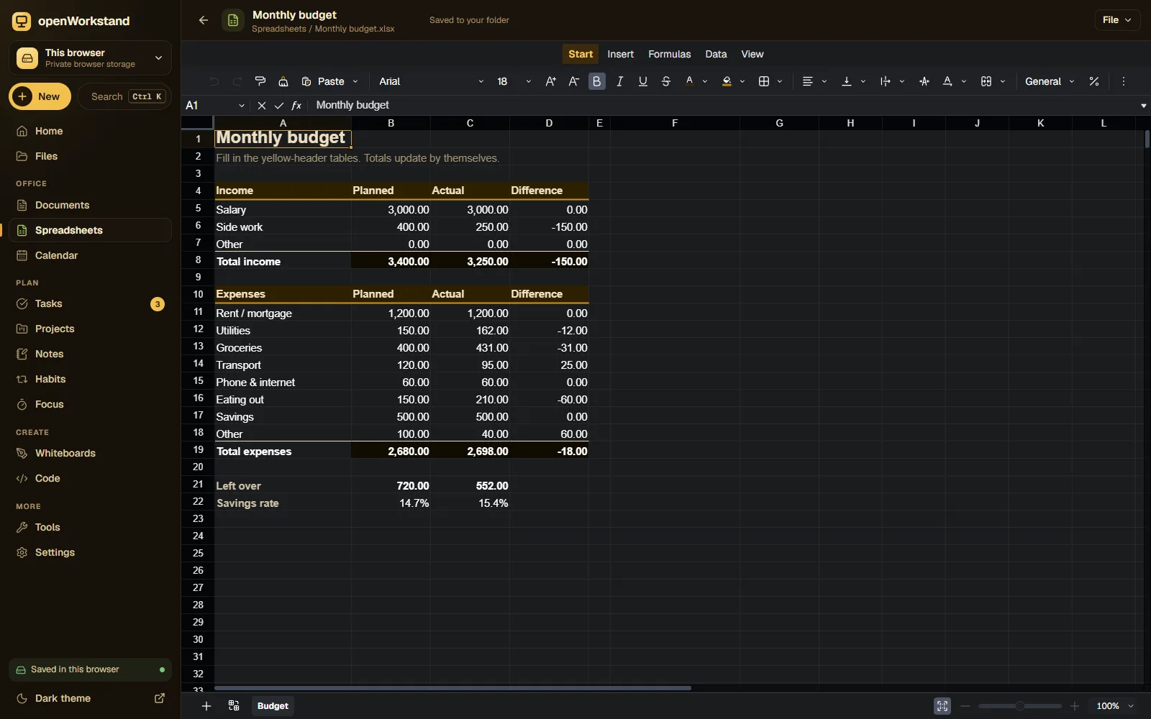Expand the formula bar arrow
The height and width of the screenshot is (719, 1151).
pos(1144,106)
